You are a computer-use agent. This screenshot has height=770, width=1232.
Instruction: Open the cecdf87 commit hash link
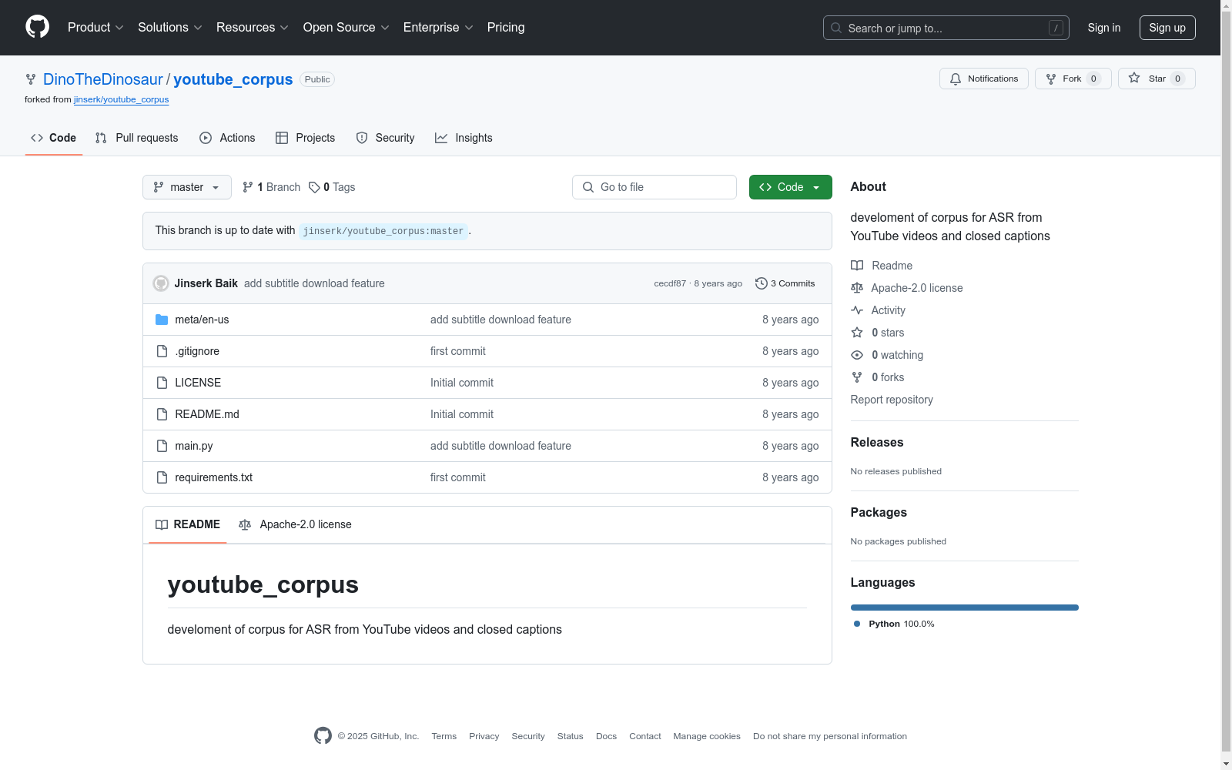click(x=670, y=283)
